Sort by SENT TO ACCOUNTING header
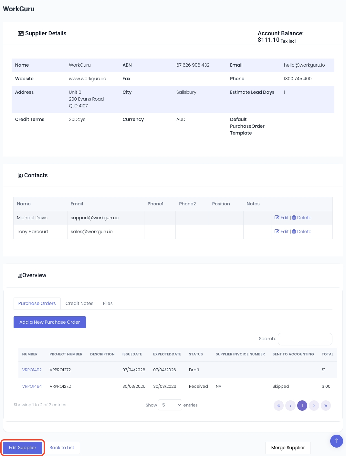Image resolution: width=346 pixels, height=456 pixels. [293, 354]
